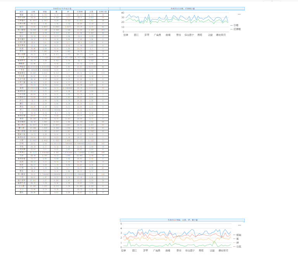Click the 保山昌宁 axis label in the bottom chart
Image resolution: width=298 pixels, height=261 pixels.
pos(190,251)
